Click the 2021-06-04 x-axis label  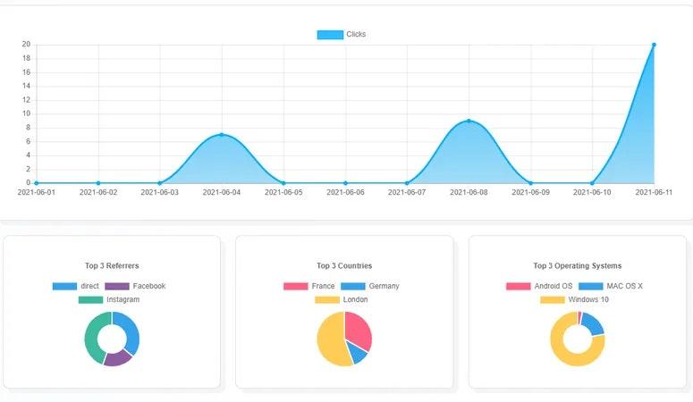[x=222, y=193]
